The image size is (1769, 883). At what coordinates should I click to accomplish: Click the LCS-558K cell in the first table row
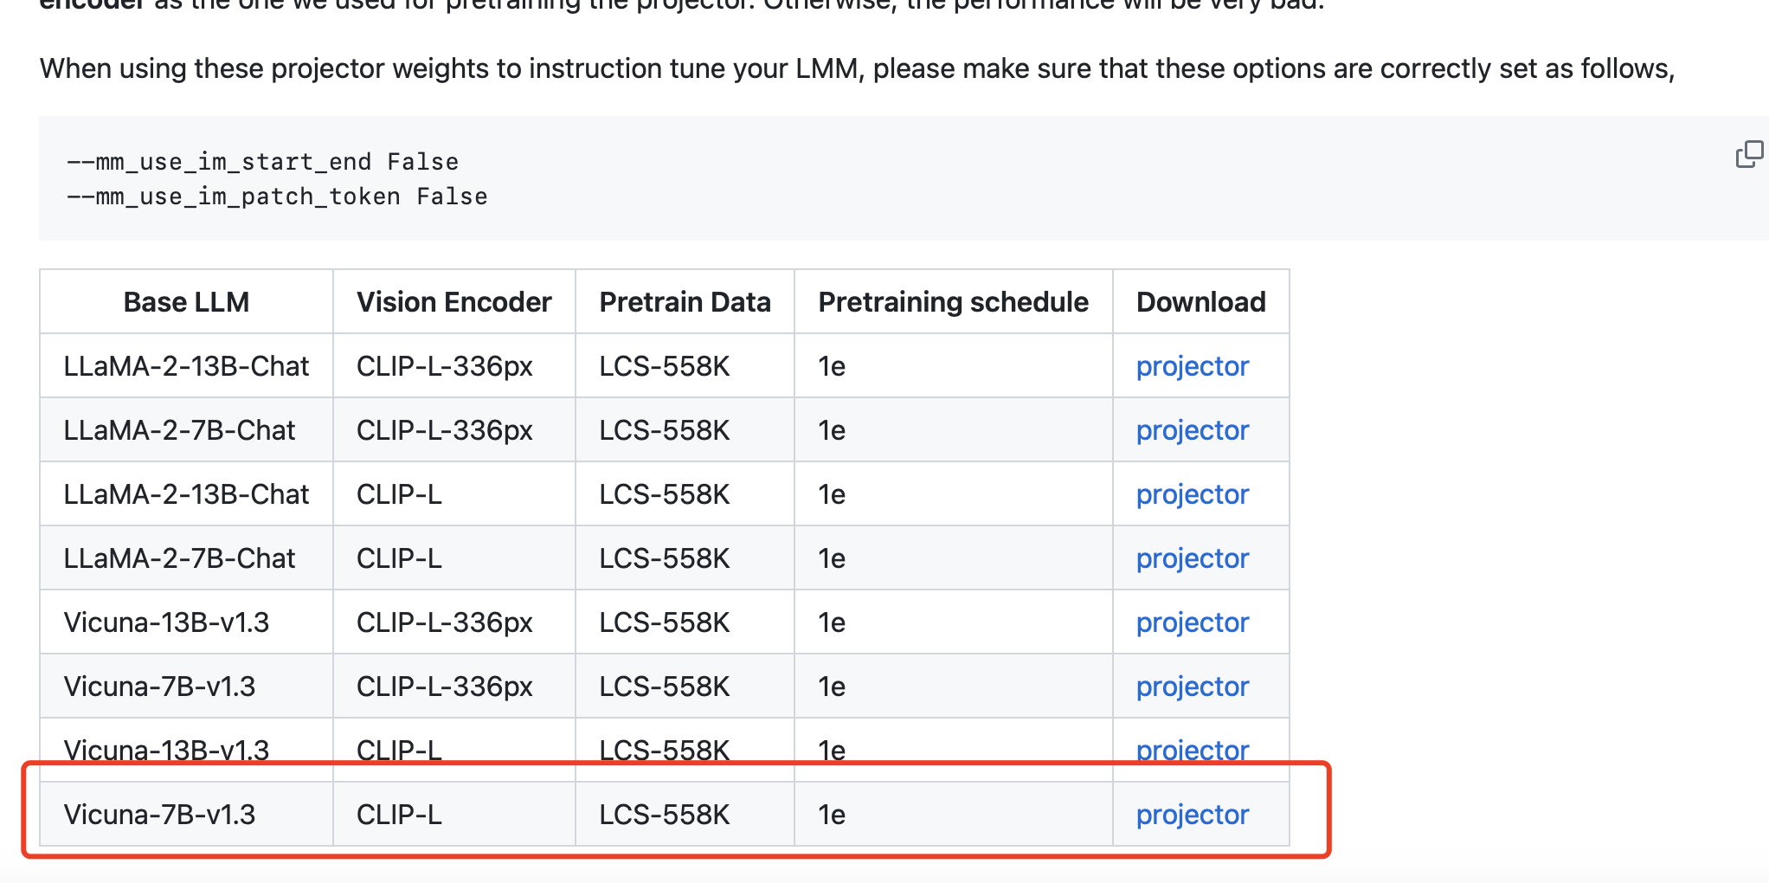pos(665,366)
